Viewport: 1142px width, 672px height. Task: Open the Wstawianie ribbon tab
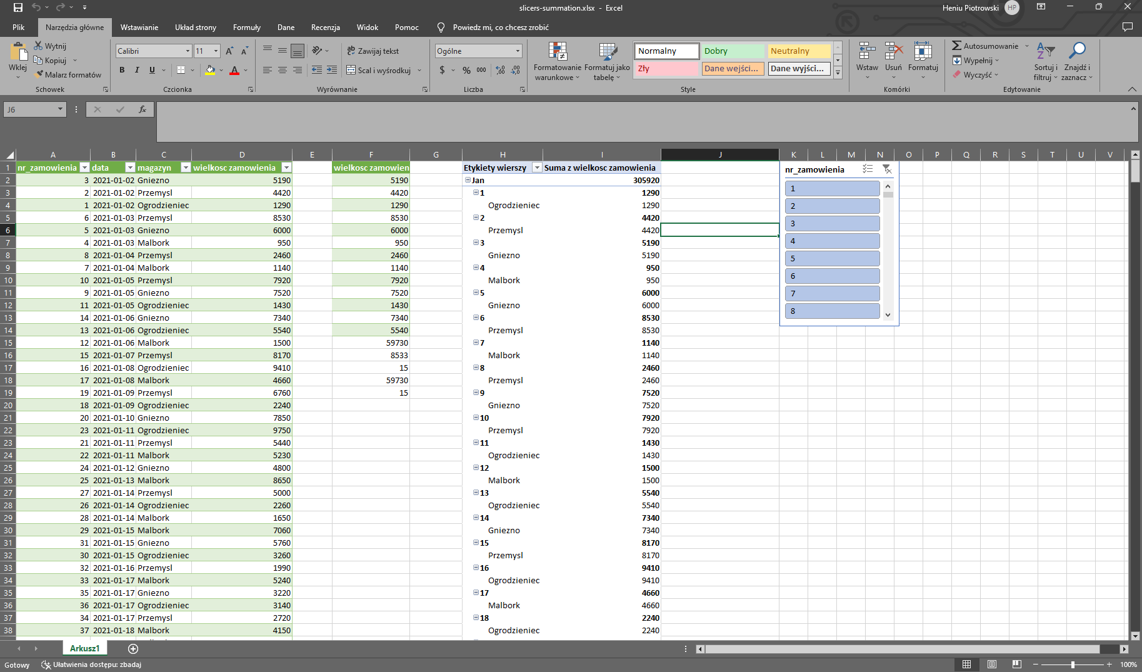[x=139, y=28]
